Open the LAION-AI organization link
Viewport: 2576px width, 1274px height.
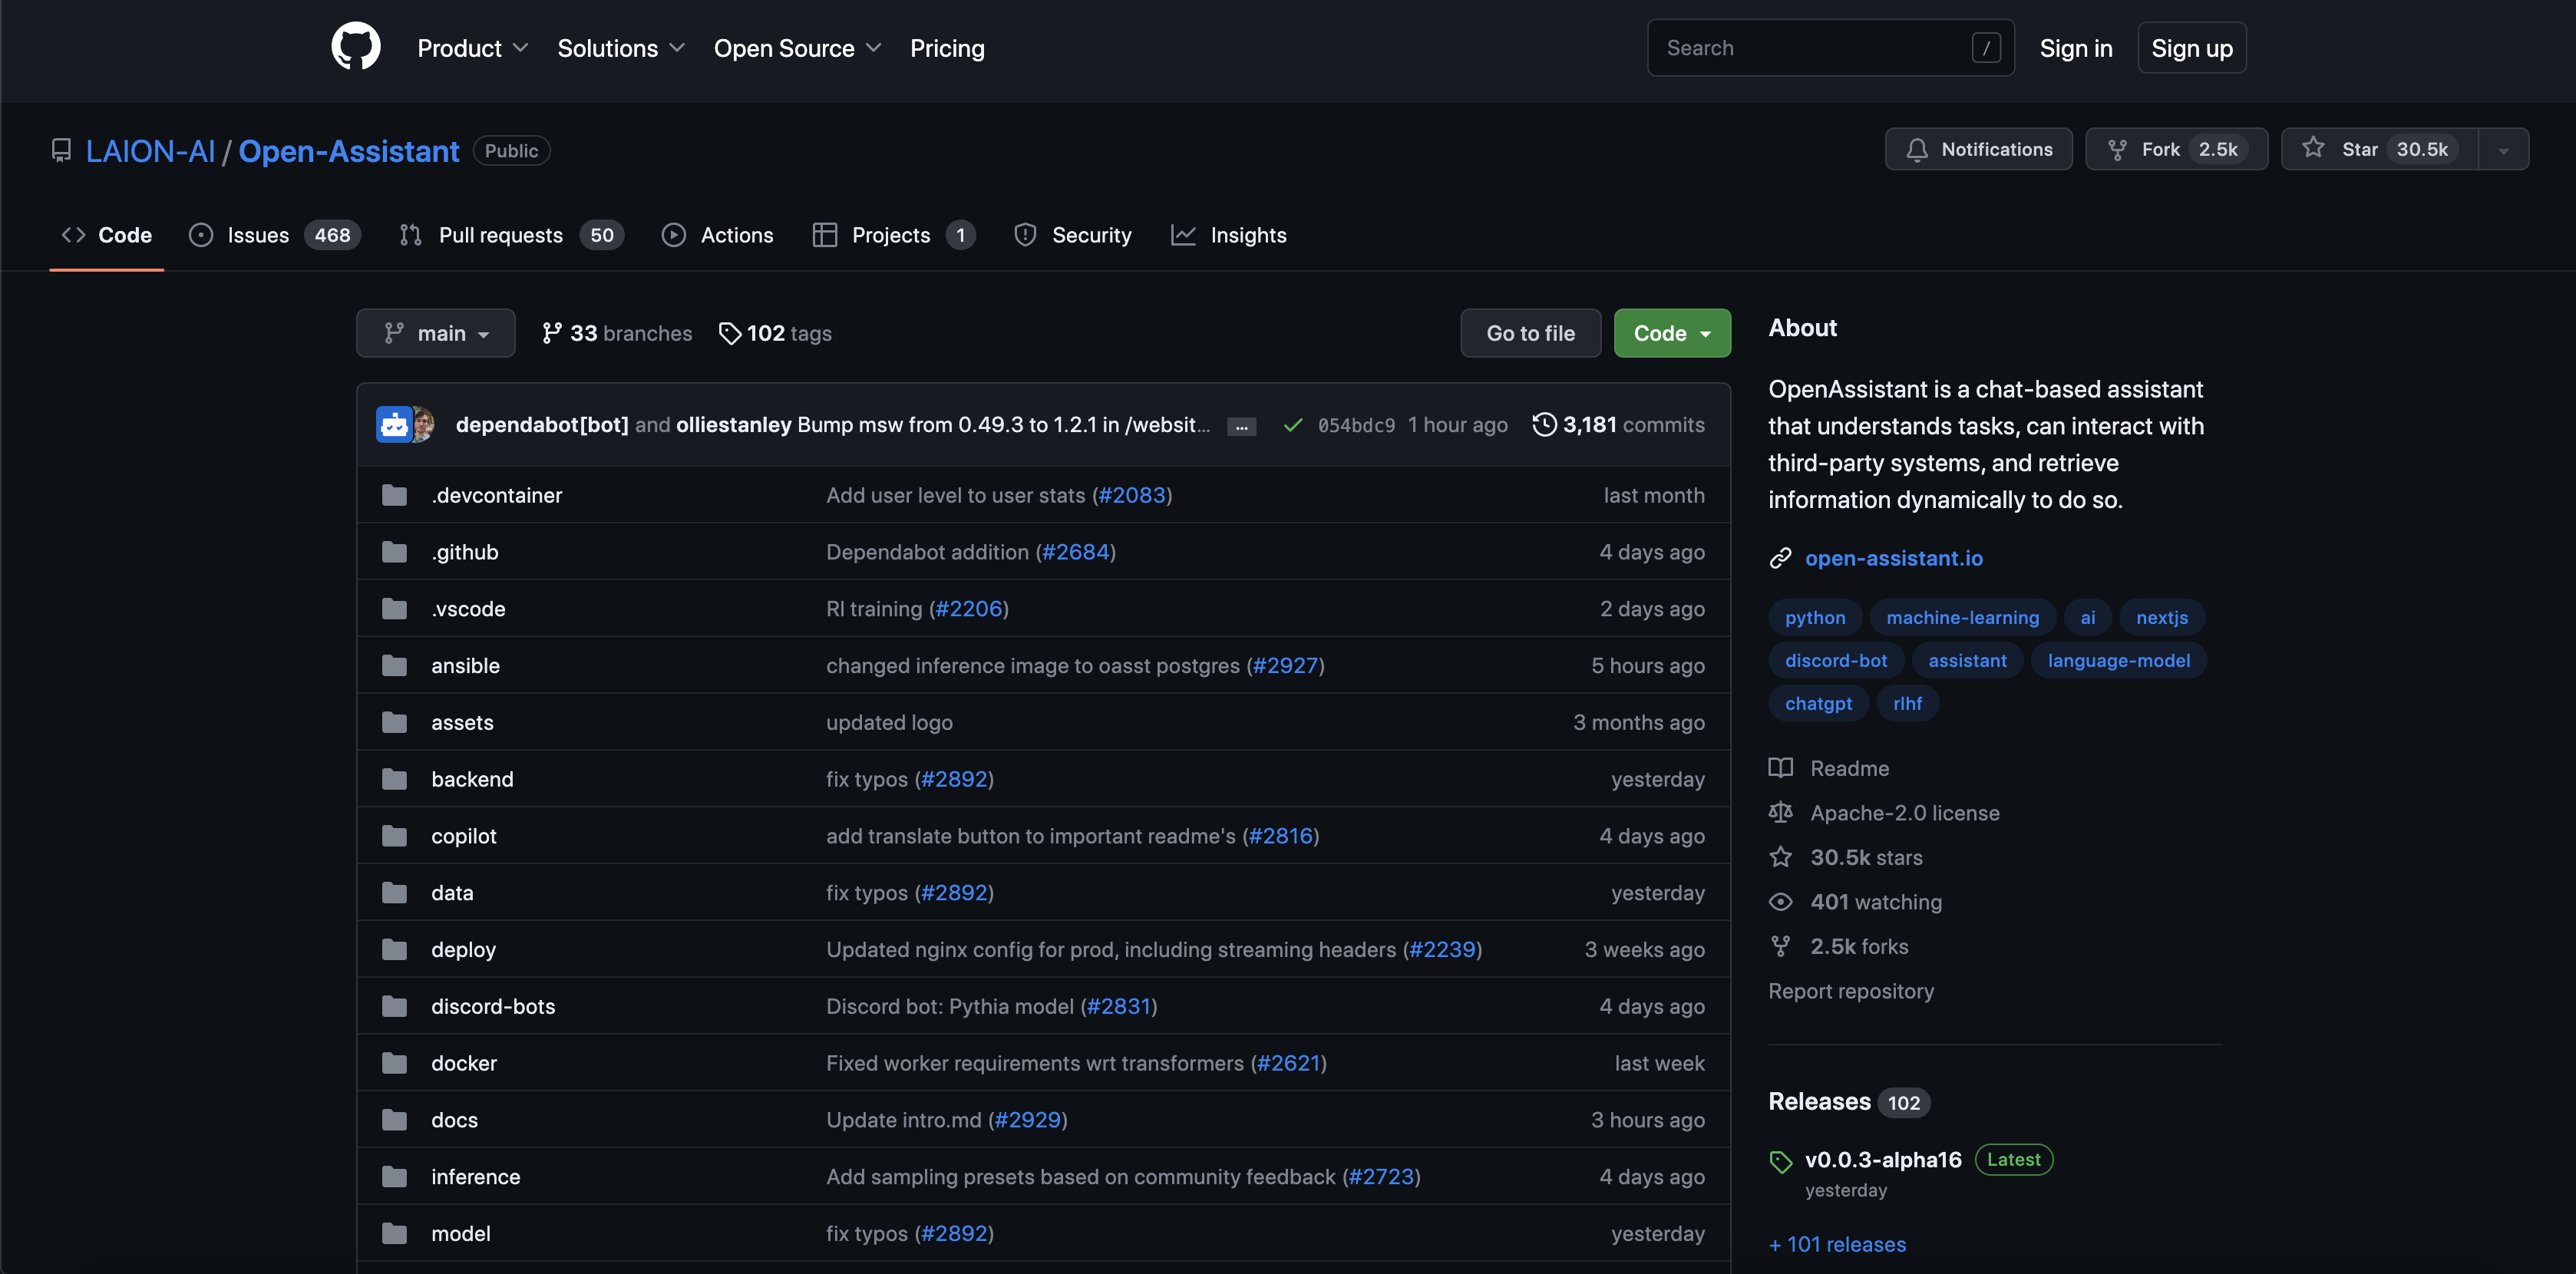150,151
